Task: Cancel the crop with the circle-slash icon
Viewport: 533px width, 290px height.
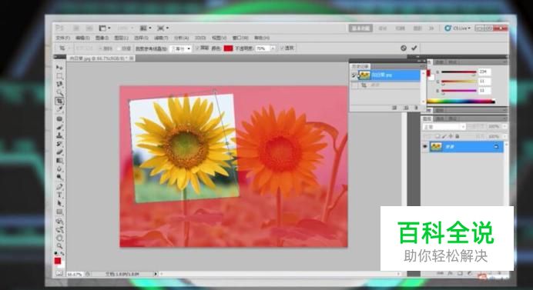Action: [404, 48]
